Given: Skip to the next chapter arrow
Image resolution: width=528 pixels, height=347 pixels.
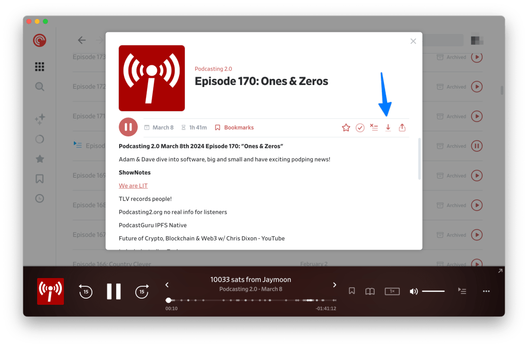Looking at the screenshot, I should (x=334, y=285).
